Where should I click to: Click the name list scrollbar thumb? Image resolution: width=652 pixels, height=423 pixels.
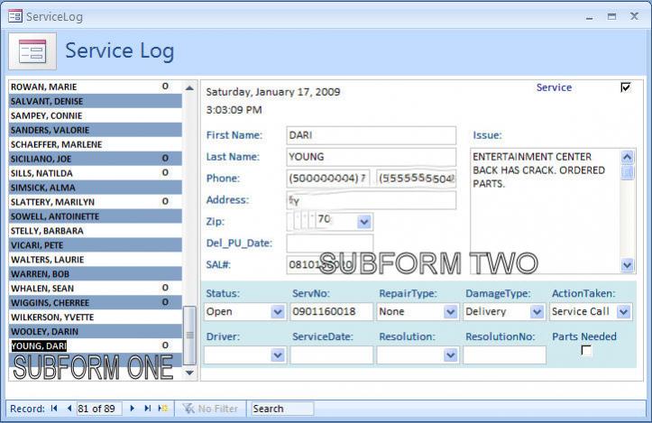(189, 336)
